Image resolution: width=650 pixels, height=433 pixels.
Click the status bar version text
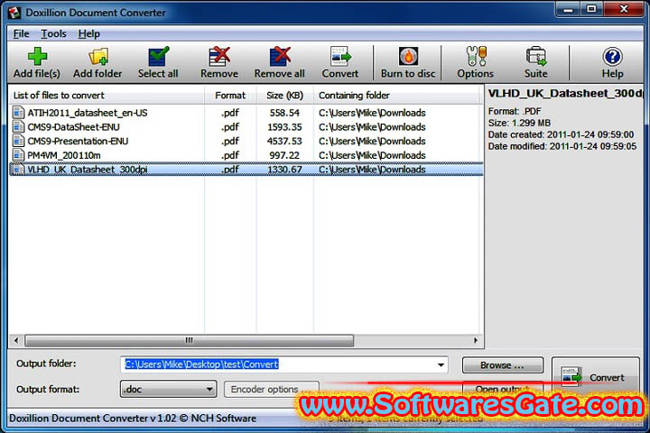[x=133, y=418]
